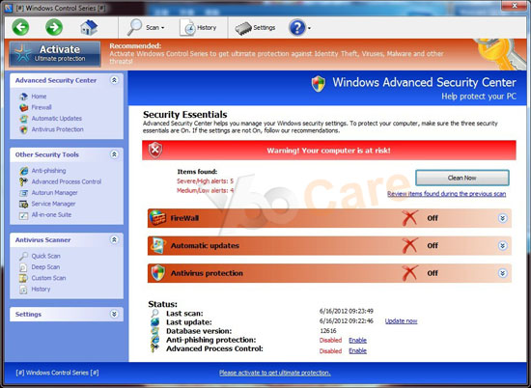Click the History icon under Antivirus Scanner
Screen dimensions: 531x388
[x=23, y=290]
